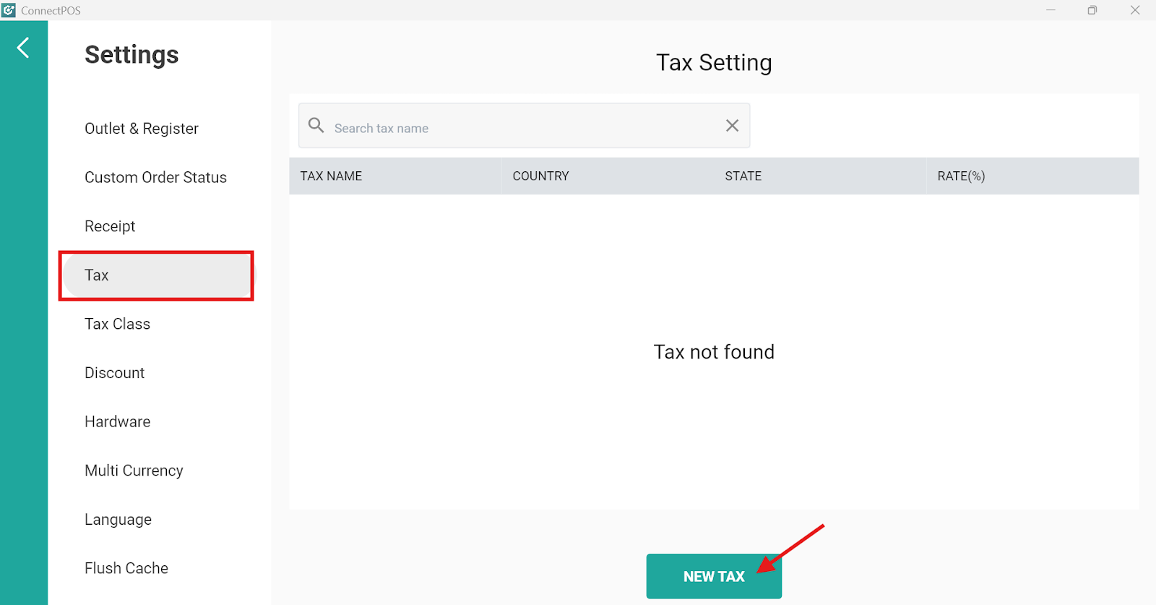
Task: Go to Discount settings
Action: pyautogui.click(x=114, y=373)
